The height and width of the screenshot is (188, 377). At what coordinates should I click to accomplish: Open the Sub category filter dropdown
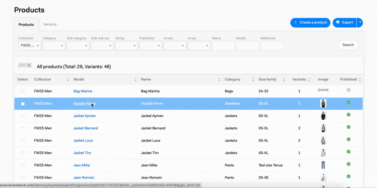click(78, 46)
